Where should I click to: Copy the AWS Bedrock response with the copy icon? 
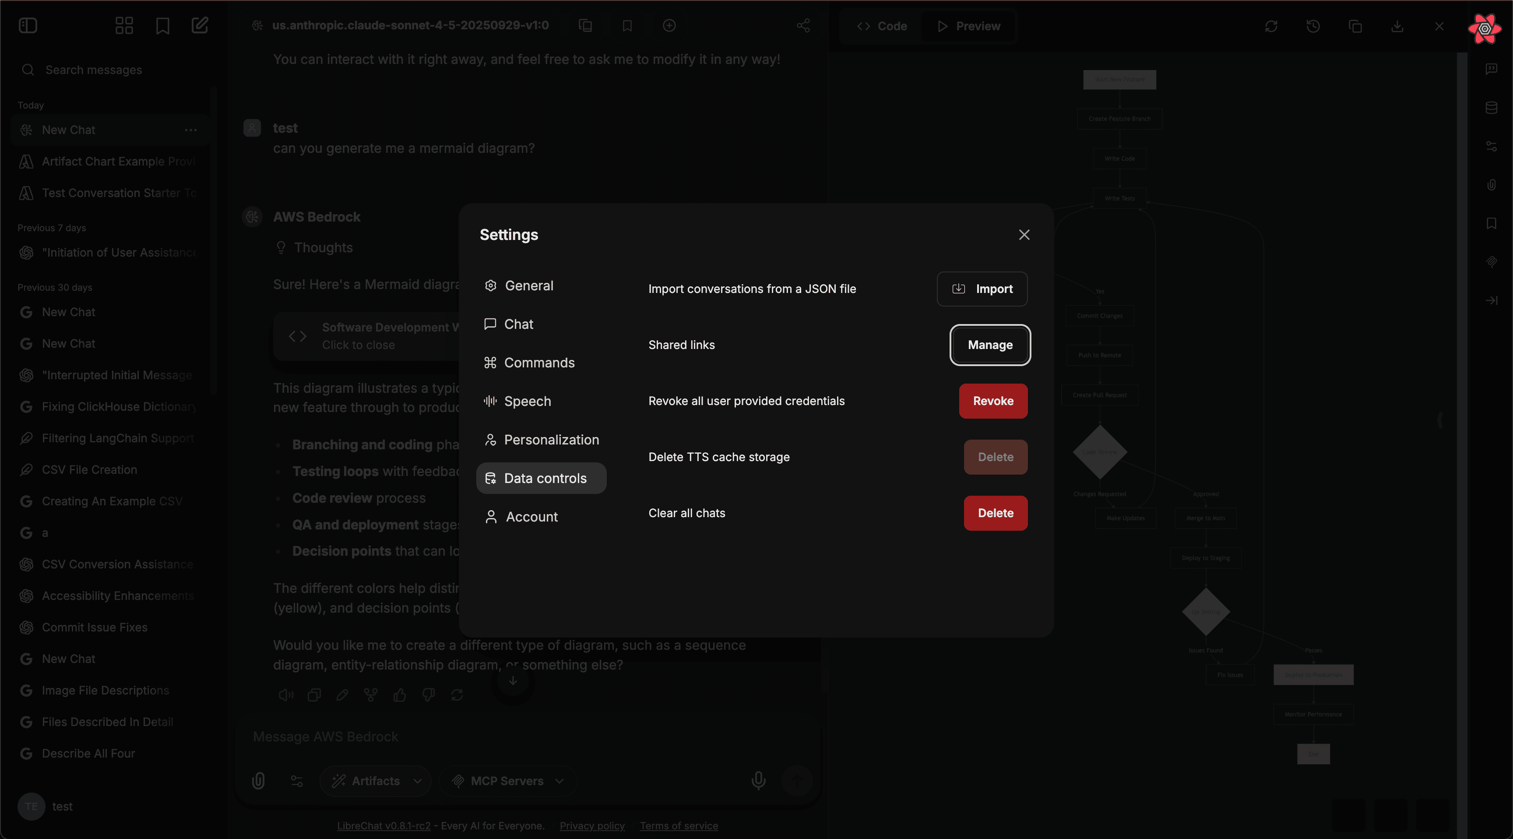(x=314, y=695)
